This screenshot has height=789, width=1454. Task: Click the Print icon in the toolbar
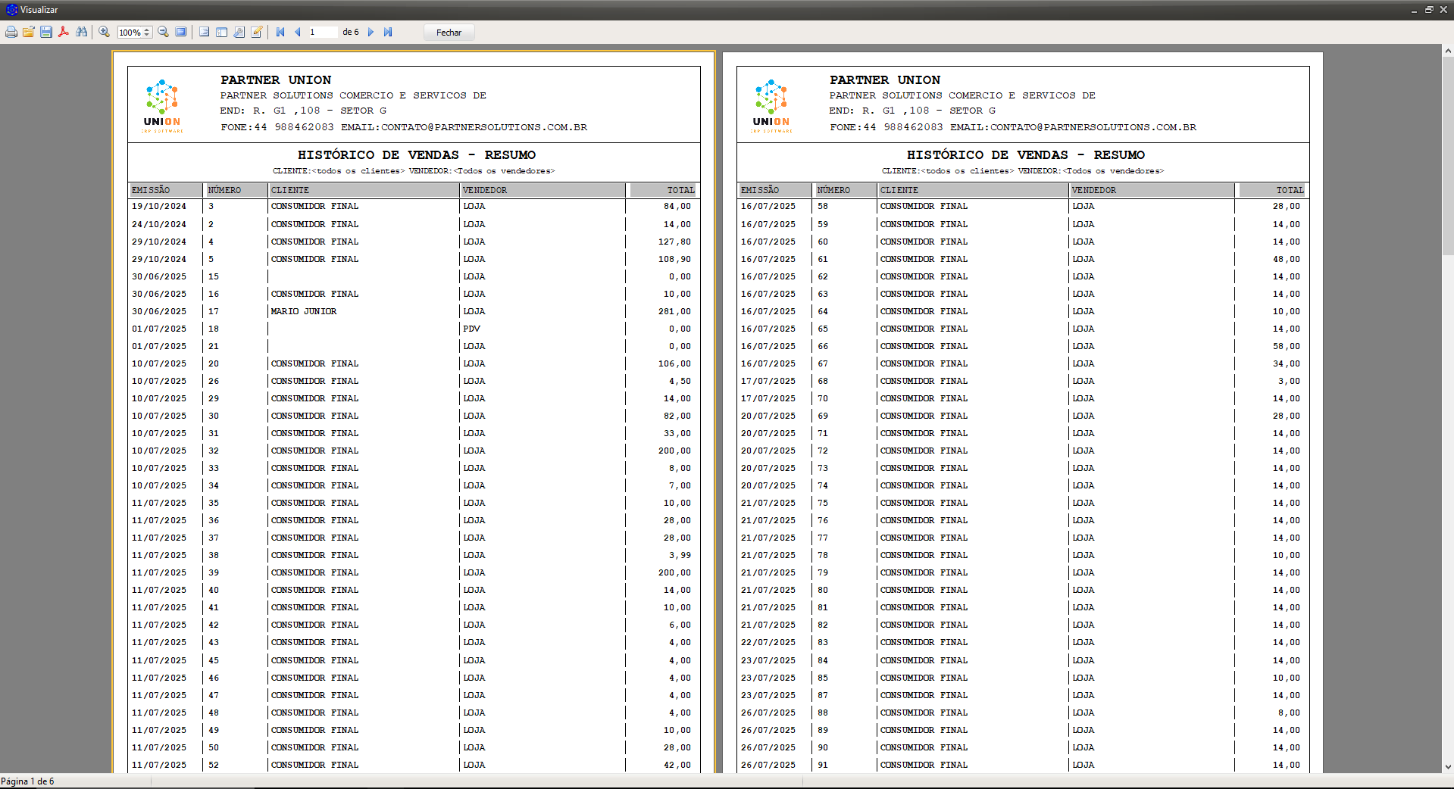[11, 32]
